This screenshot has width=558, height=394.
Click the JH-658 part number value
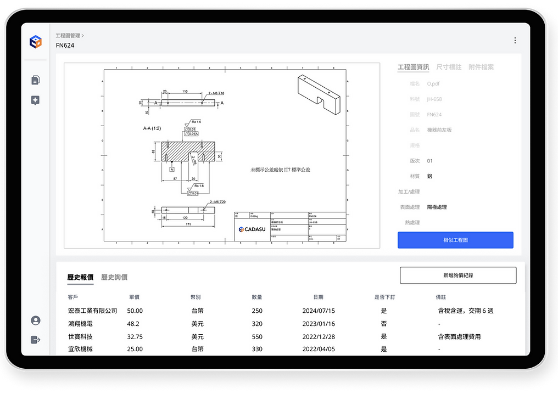tap(434, 99)
